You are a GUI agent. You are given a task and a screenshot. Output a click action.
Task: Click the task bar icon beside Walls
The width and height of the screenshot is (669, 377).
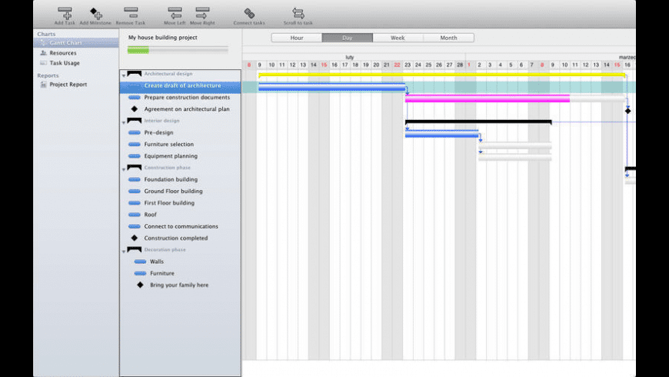pyautogui.click(x=140, y=262)
